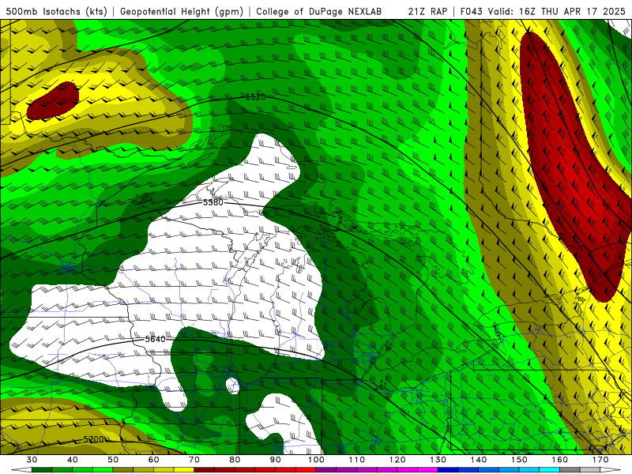This screenshot has height=474, width=632.
Task: Select the purple 100-105 kt legend swatch
Action: (x=326, y=470)
